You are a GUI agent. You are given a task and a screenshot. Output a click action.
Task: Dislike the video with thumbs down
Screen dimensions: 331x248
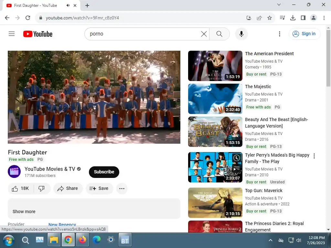(x=42, y=188)
